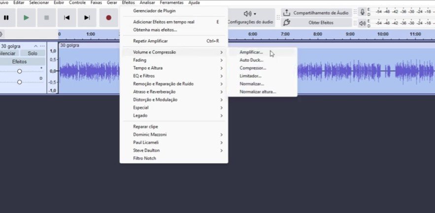Click the Pause button in transport toolbar
The image size is (435, 213).
6,18
